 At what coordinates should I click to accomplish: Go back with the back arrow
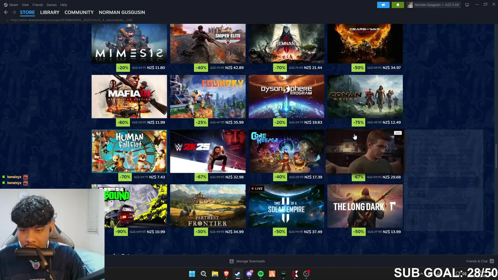(6, 12)
